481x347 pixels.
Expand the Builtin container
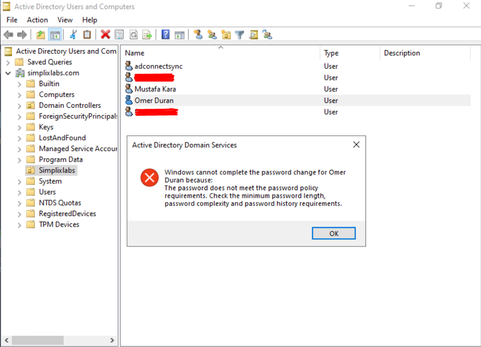click(x=20, y=84)
